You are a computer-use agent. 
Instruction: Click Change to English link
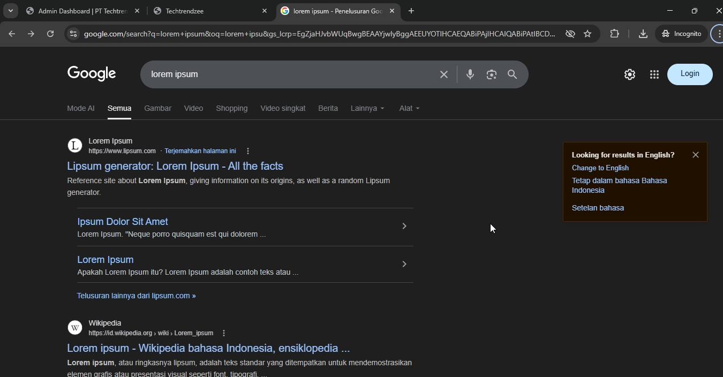tap(600, 168)
